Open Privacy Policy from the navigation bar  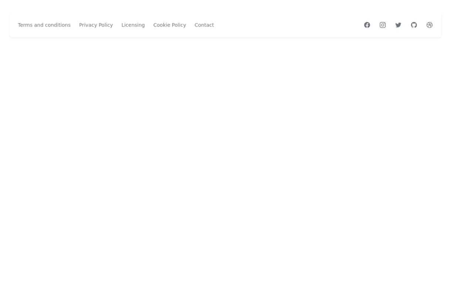(x=96, y=25)
